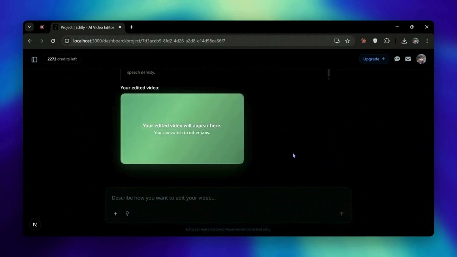Open the chat feedback icon

click(397, 59)
